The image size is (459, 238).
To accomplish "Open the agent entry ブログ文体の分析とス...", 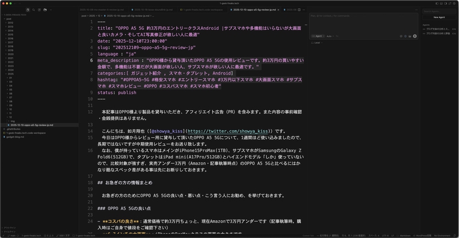I will point(439,29).
